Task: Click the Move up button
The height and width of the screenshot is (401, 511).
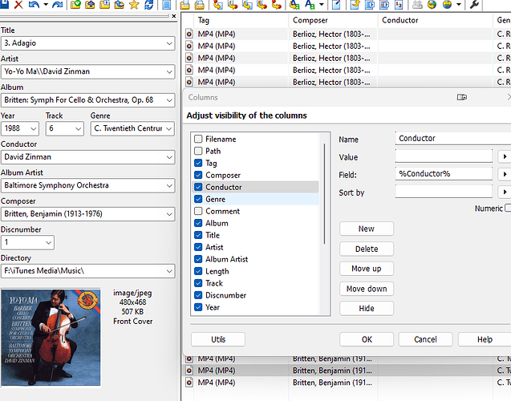Action: click(x=367, y=269)
